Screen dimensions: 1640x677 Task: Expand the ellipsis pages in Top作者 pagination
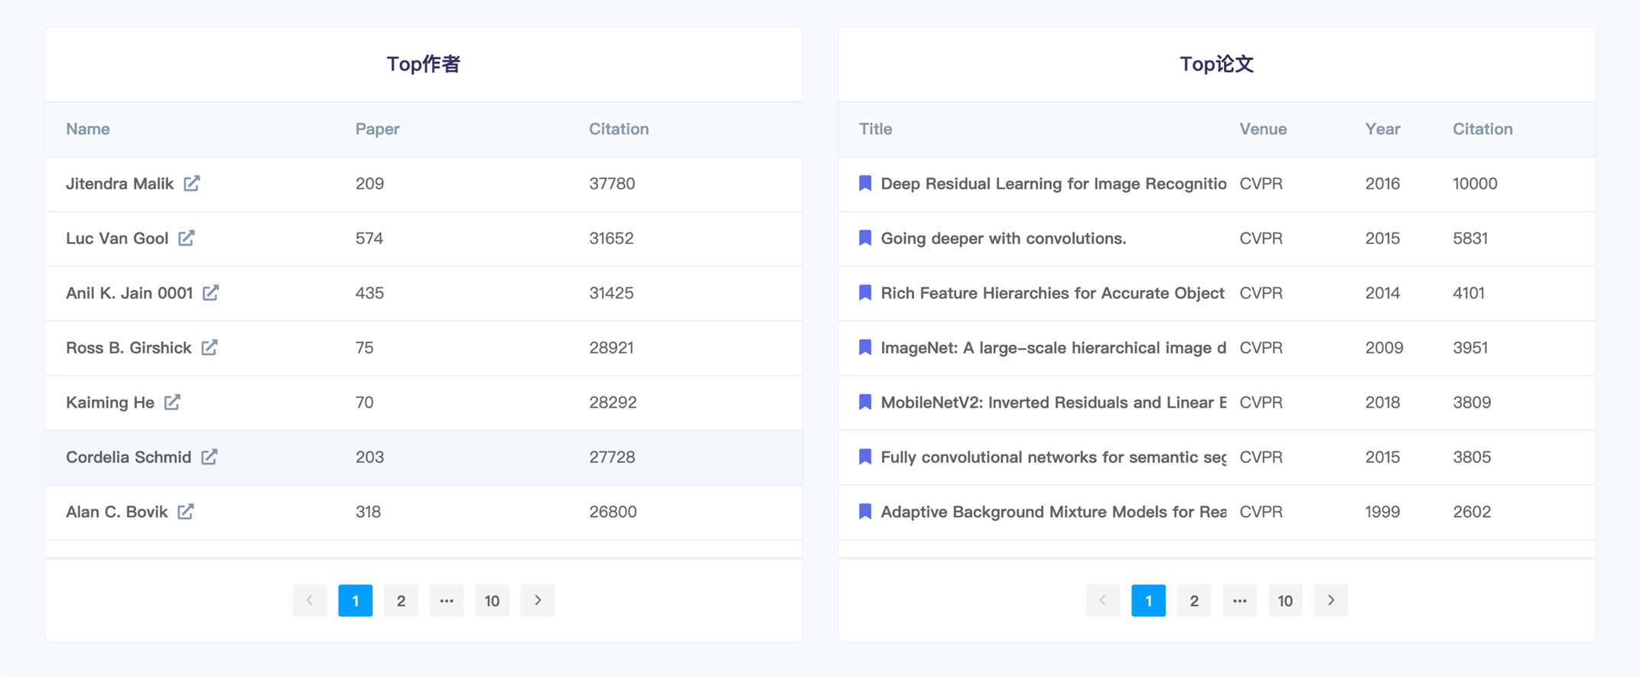(447, 601)
